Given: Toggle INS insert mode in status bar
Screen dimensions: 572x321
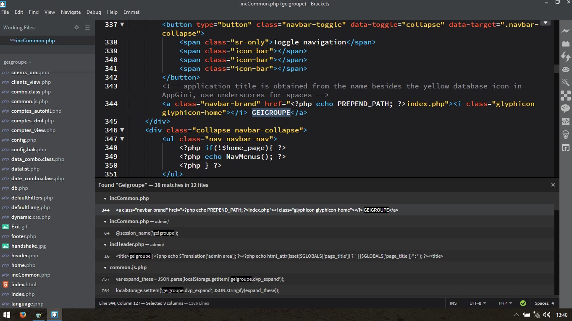Looking at the screenshot, I should tap(453, 303).
